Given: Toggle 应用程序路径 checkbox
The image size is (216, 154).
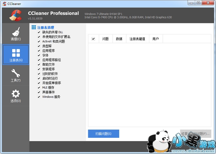Looking at the screenshot, I should click(39, 60).
